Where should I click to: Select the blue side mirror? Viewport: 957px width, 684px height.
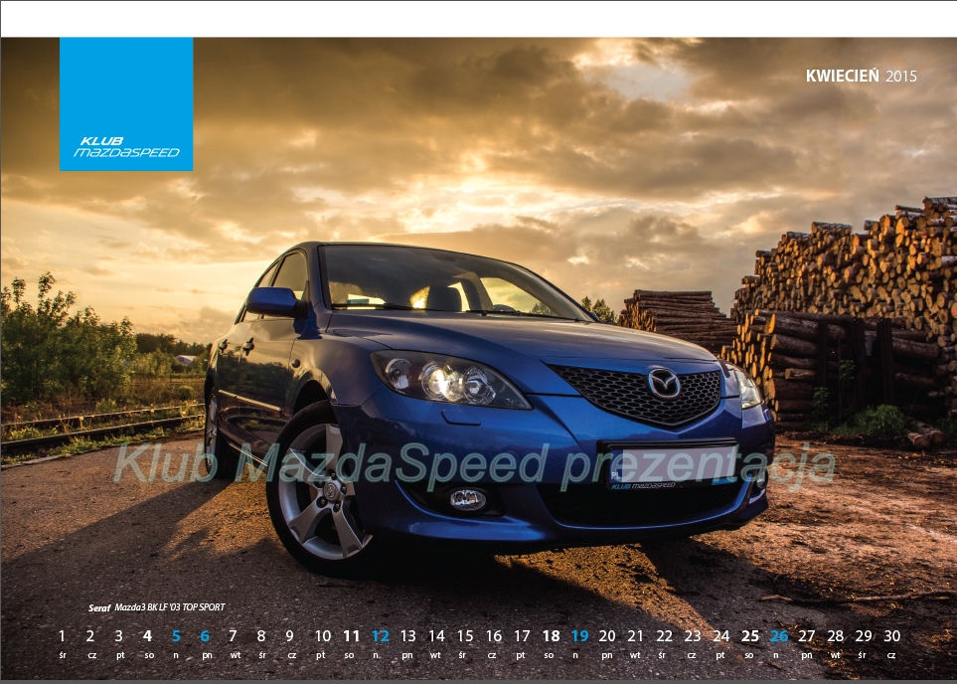tap(273, 301)
